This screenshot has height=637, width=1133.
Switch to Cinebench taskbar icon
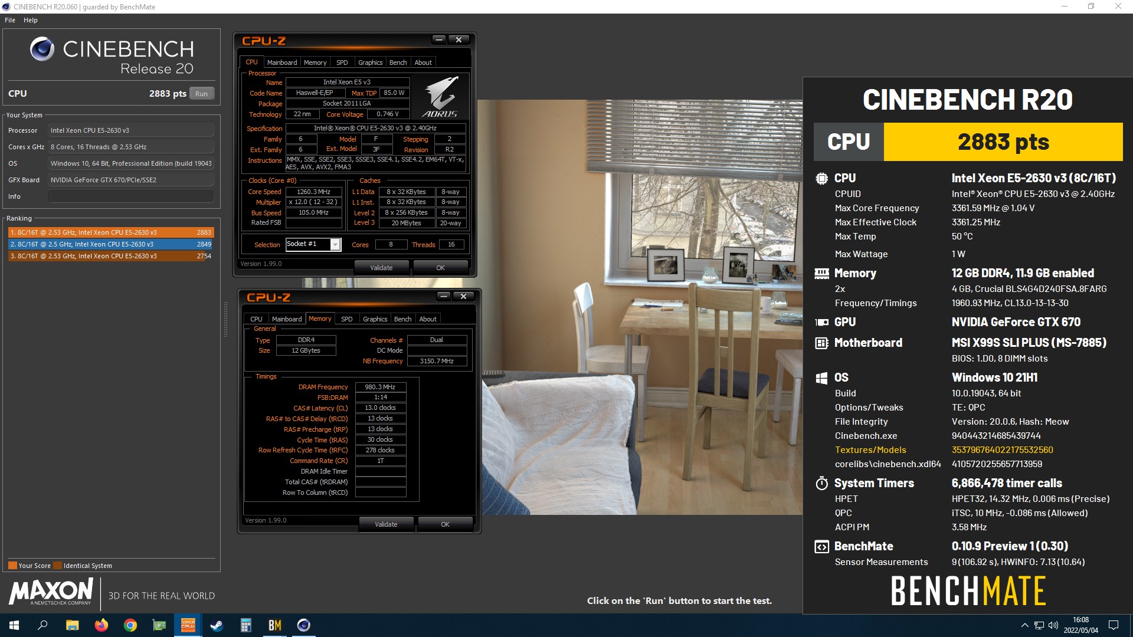(304, 625)
